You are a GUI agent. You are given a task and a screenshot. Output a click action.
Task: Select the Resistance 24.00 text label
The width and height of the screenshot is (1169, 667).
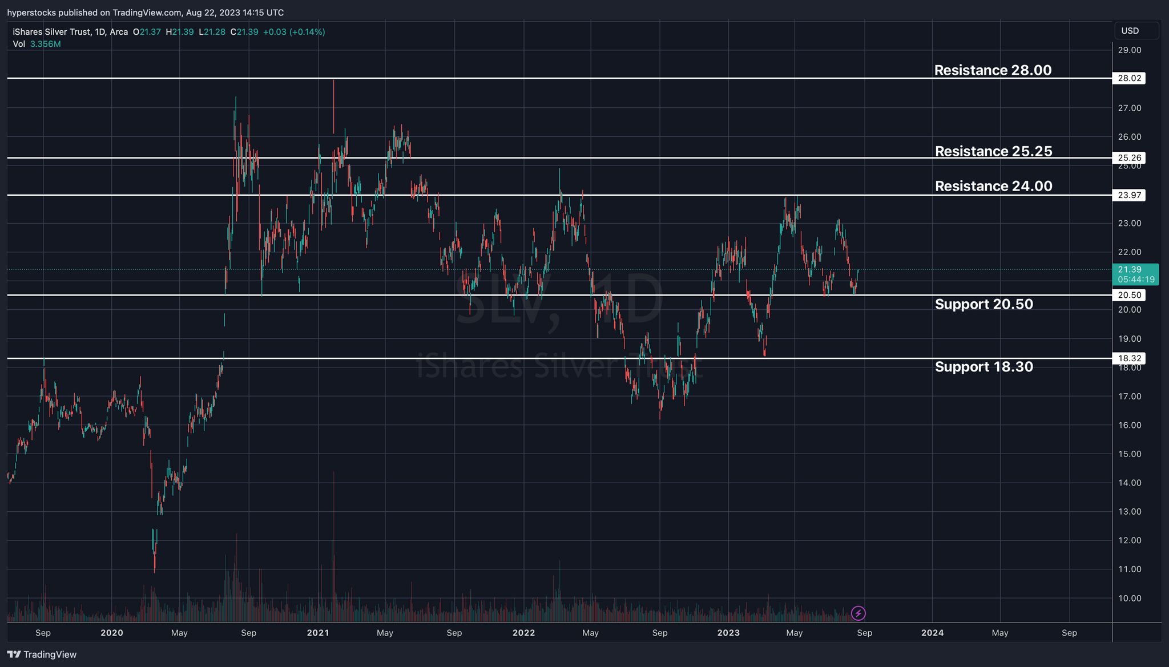pyautogui.click(x=993, y=186)
